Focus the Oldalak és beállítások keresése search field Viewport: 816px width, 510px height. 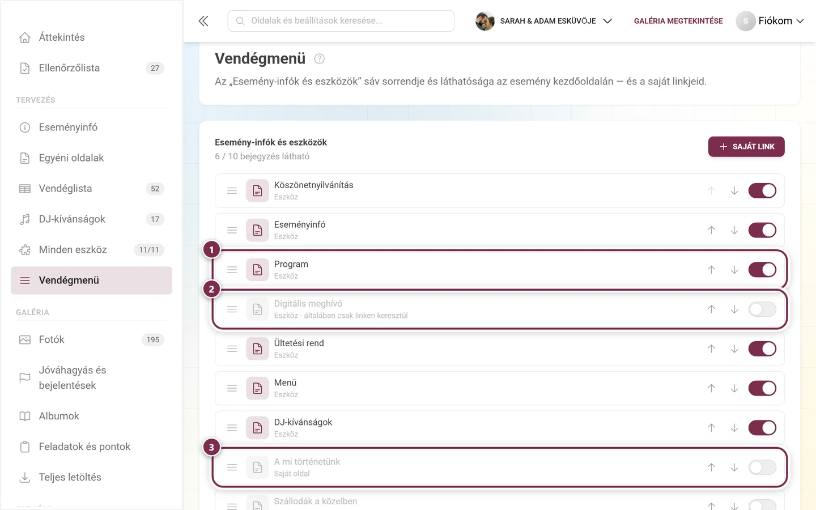tap(341, 21)
